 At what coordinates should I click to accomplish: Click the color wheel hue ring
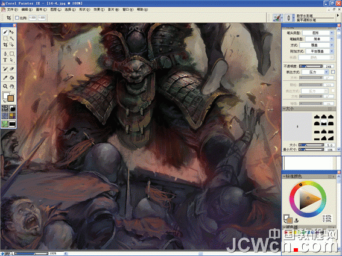[308, 183]
